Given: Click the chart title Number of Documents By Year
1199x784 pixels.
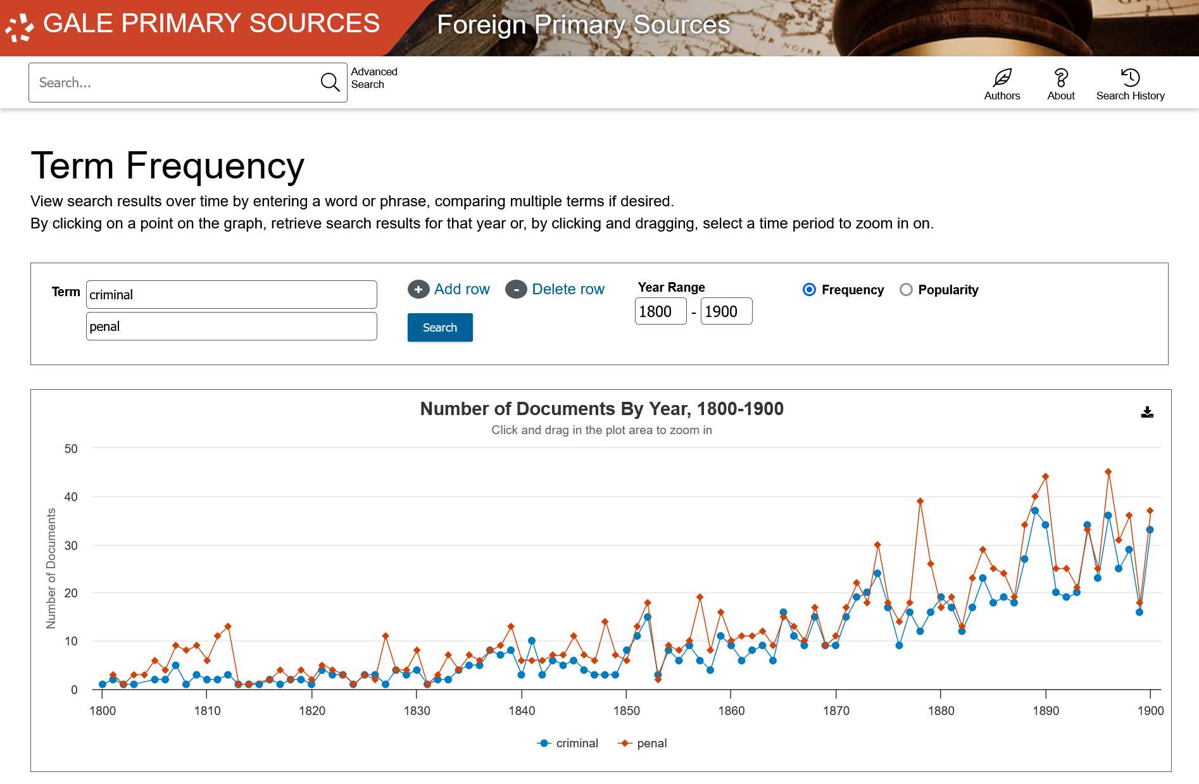Looking at the screenshot, I should coord(602,409).
